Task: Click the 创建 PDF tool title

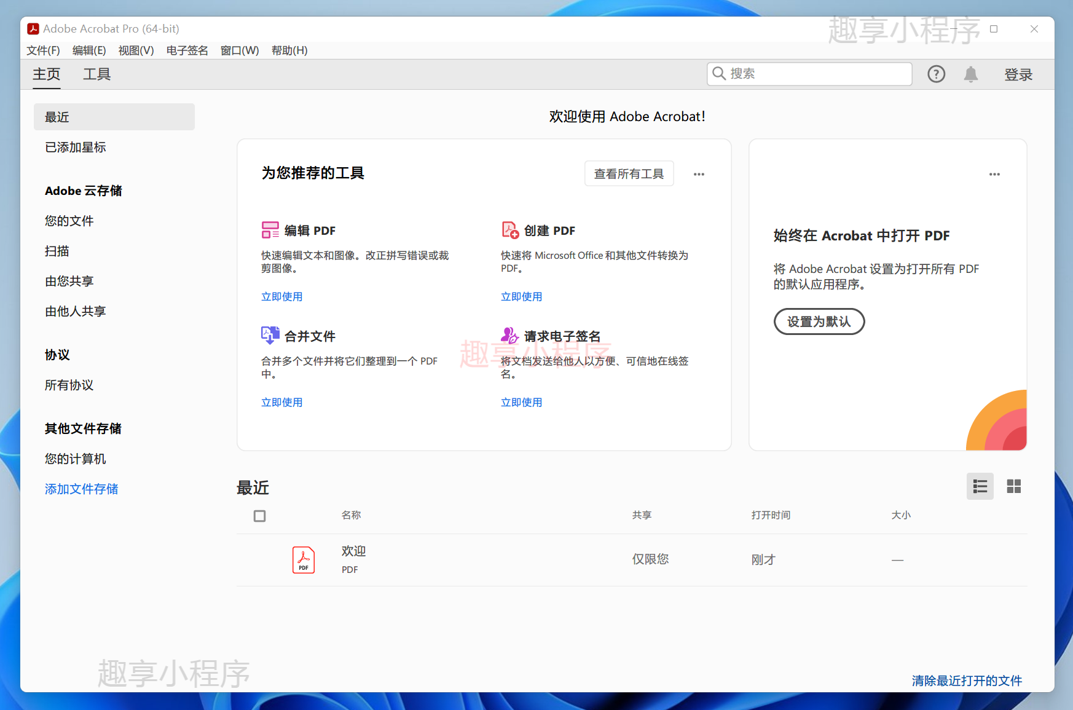Action: [x=550, y=231]
